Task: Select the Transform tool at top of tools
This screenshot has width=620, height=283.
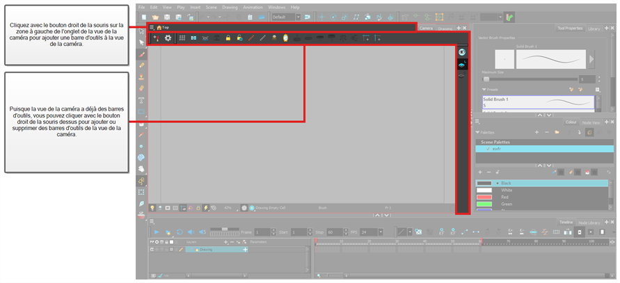Action: click(x=142, y=31)
